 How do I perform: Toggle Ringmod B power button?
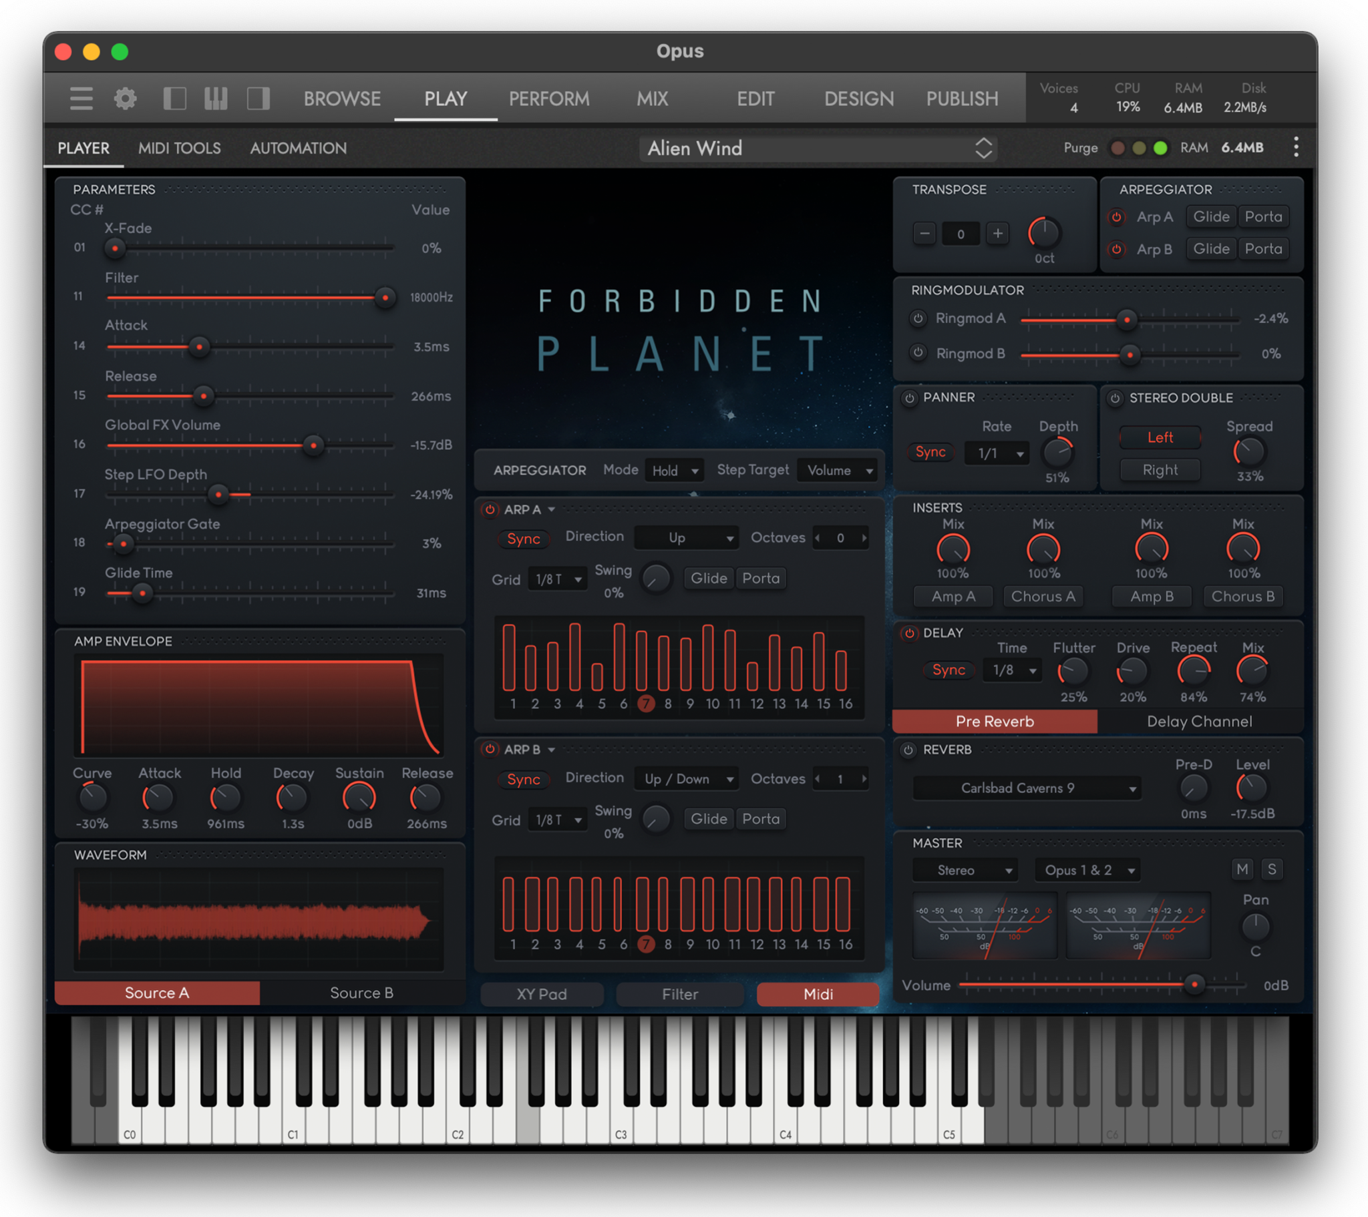[918, 352]
